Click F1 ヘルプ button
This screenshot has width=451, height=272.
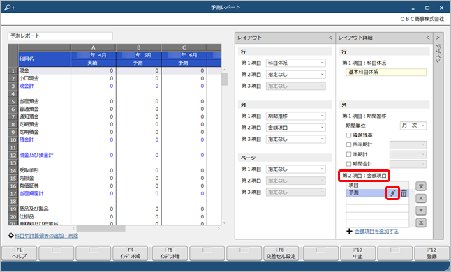(x=19, y=253)
